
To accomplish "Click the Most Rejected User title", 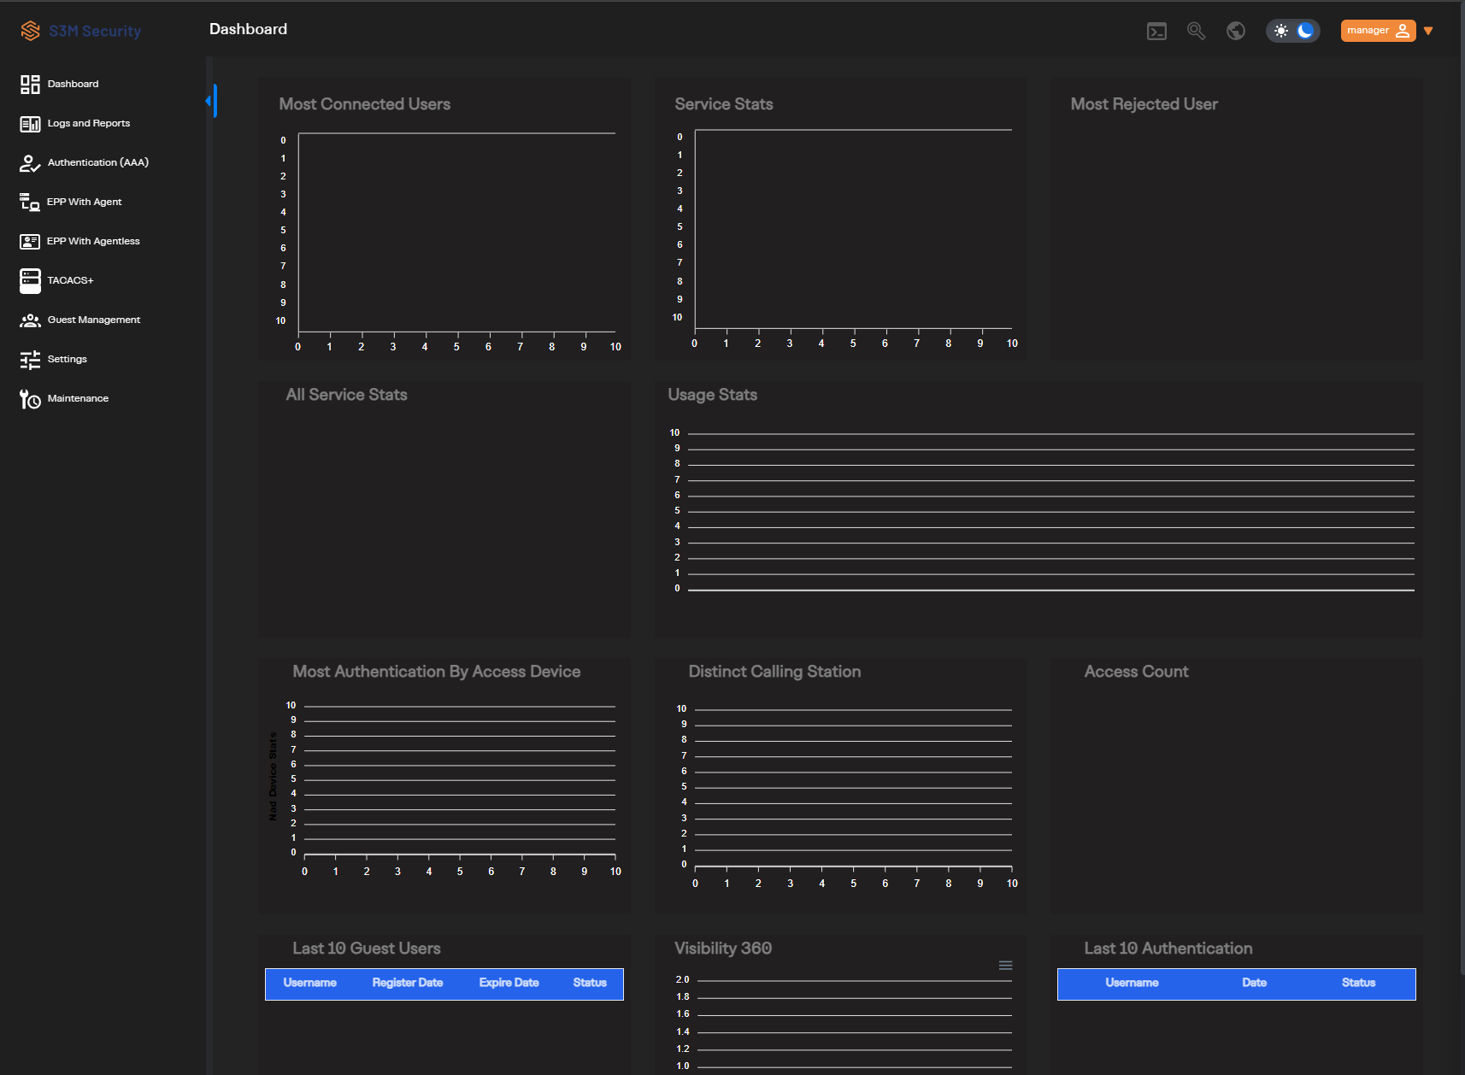I will [1144, 104].
